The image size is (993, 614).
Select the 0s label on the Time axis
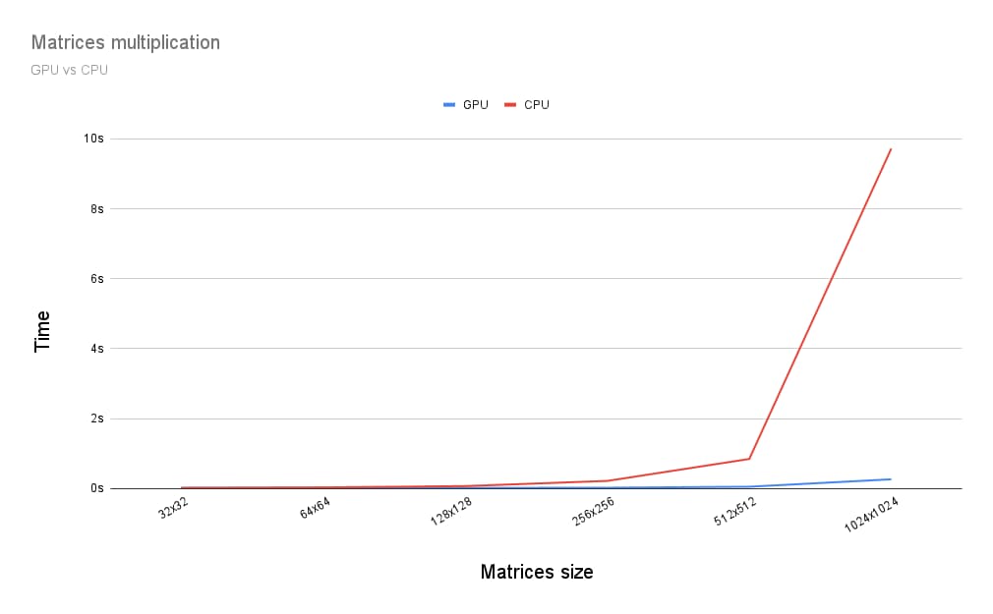coord(96,488)
